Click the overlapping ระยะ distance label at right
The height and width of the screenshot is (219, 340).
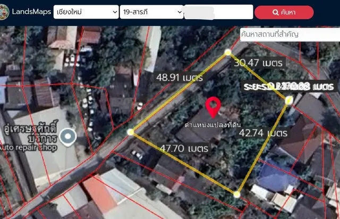pos(288,87)
